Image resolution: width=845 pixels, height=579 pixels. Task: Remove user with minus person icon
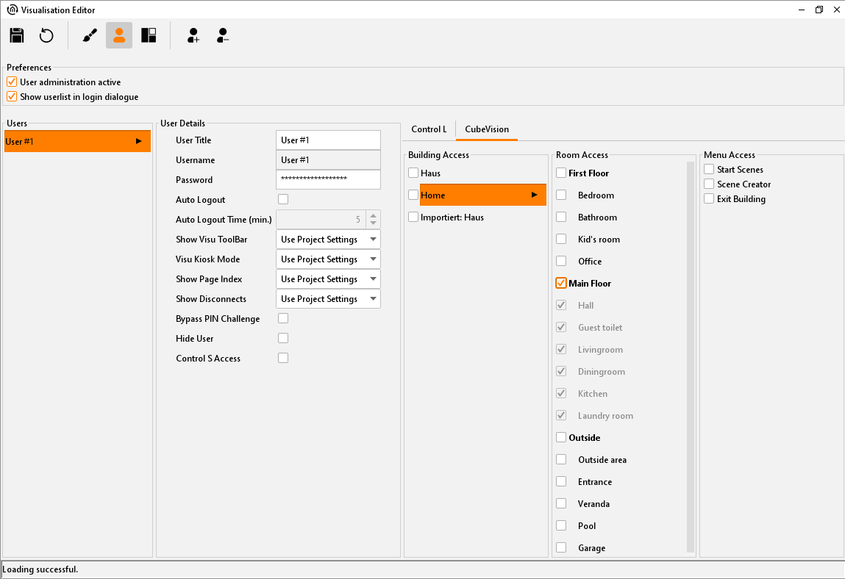coord(223,35)
